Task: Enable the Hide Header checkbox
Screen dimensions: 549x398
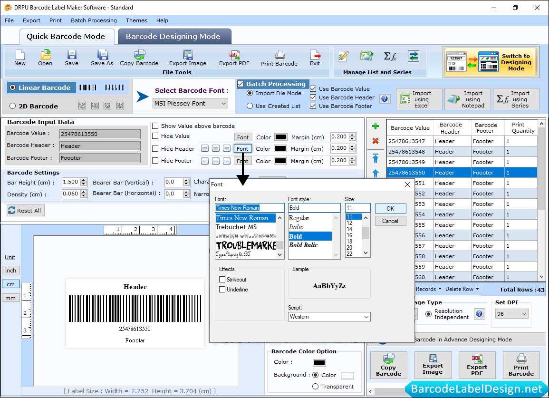Action: [x=155, y=148]
